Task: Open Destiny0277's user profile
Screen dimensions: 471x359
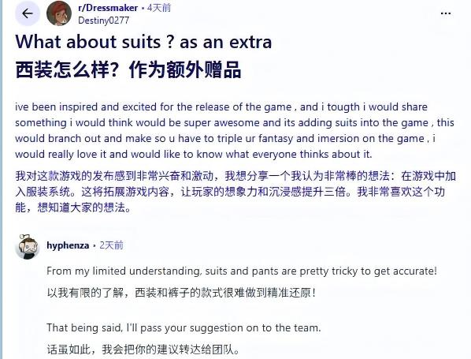Action: [104, 21]
